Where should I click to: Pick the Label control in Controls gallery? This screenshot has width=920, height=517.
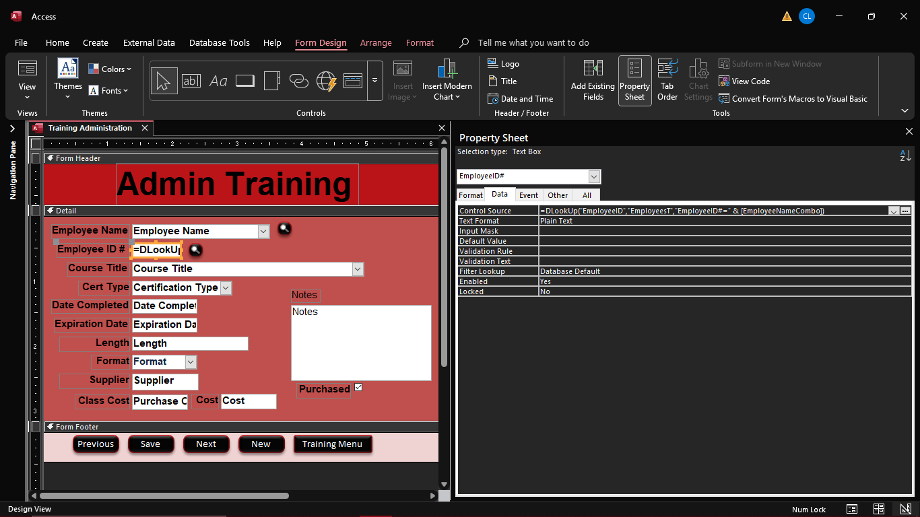coord(218,81)
